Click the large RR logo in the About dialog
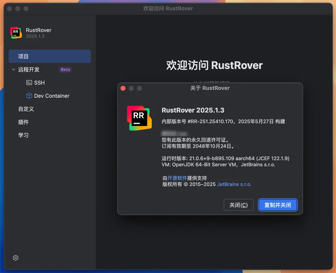Image resolution: width=336 pixels, height=273 pixels. (138, 118)
